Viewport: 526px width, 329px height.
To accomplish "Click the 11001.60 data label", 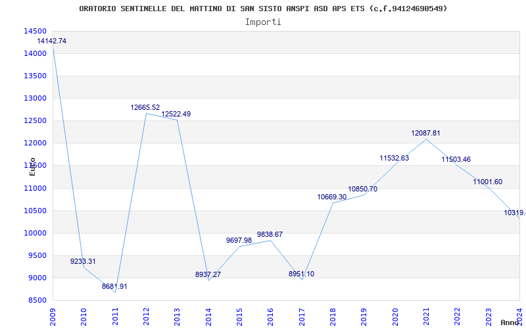I will [x=488, y=182].
